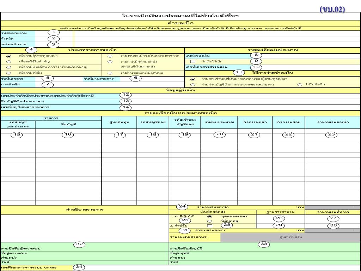Pick the เพื่อจ่ายให้ยืม radio option
The image size is (361, 271).
pyautogui.click(x=9, y=73)
